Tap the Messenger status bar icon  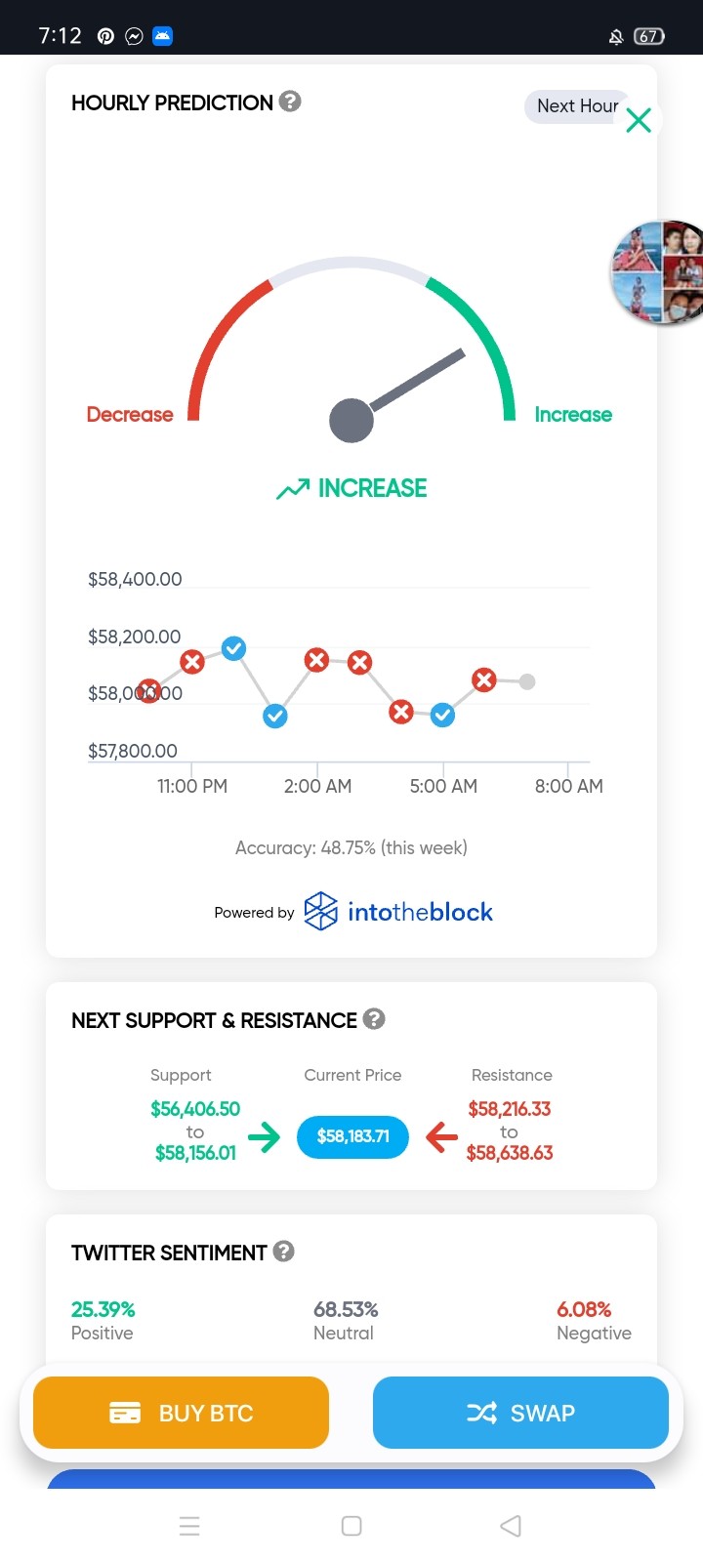coord(135,36)
